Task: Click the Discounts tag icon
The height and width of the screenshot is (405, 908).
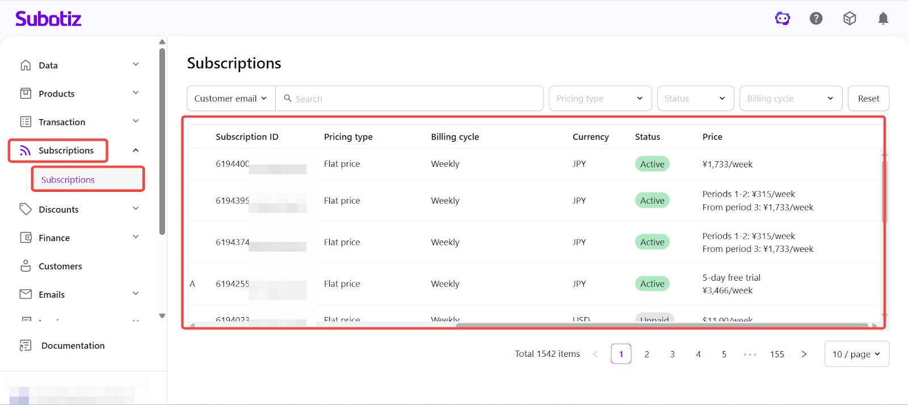Action: 26,209
